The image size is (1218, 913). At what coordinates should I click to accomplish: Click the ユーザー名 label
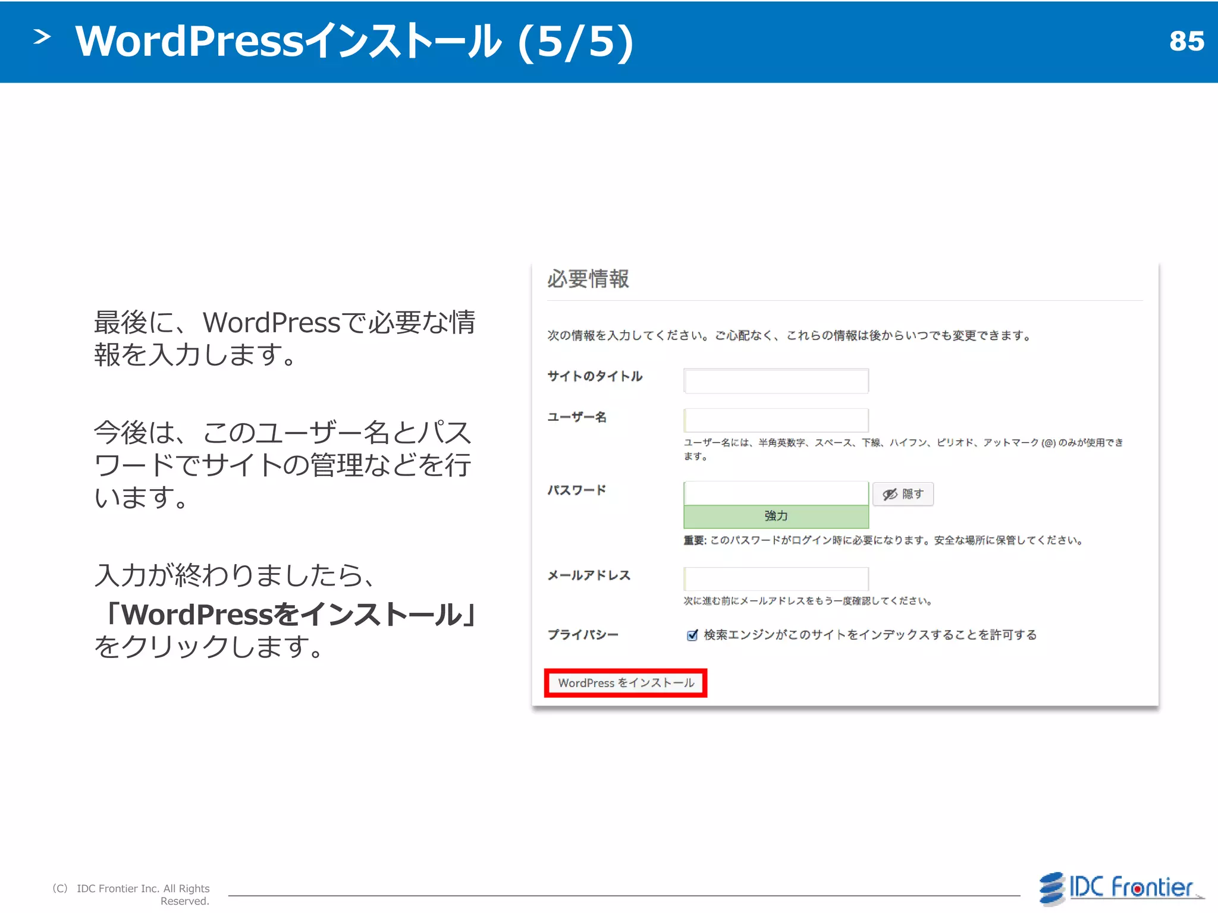tap(577, 417)
